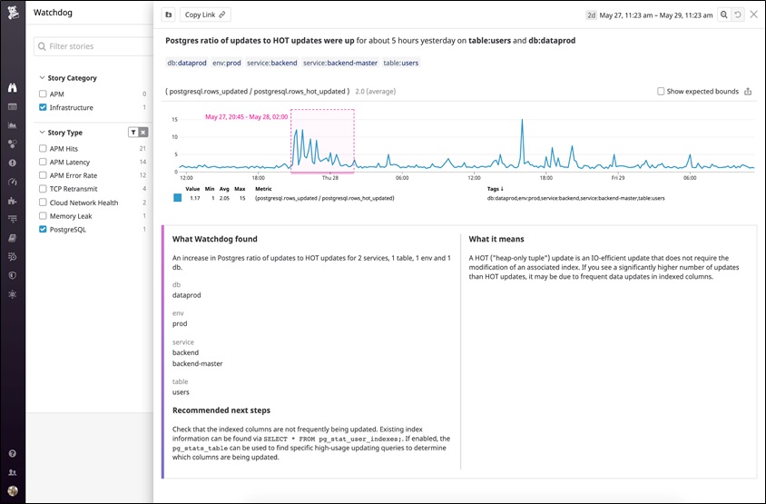Sort the legend by the Tags column

click(x=496, y=189)
